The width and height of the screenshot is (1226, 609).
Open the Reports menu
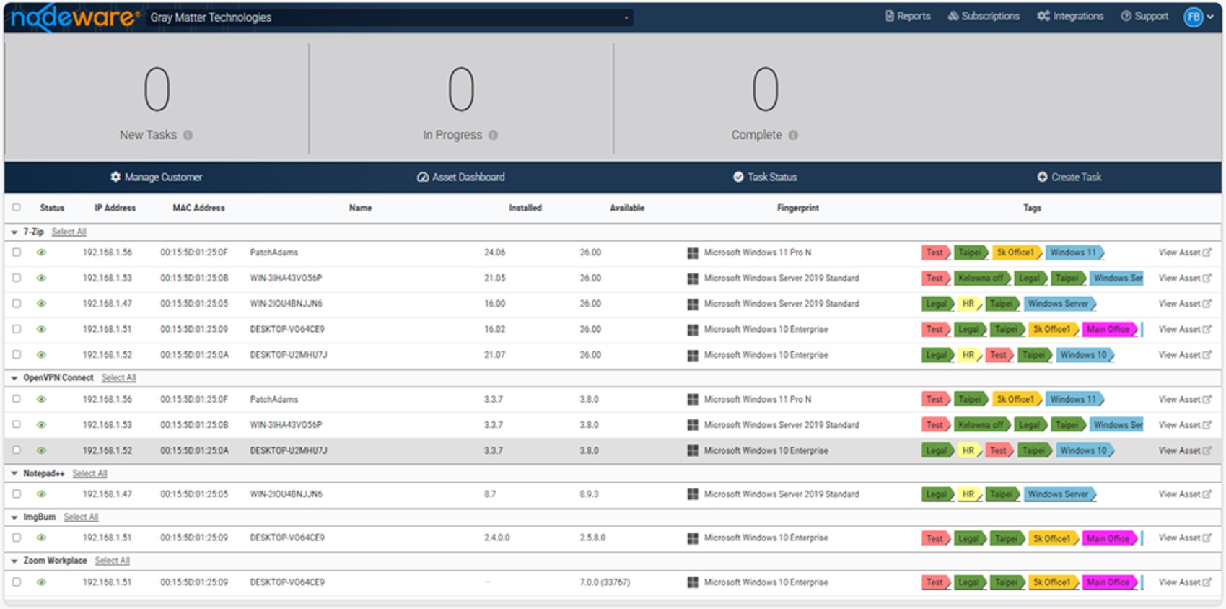(x=908, y=16)
